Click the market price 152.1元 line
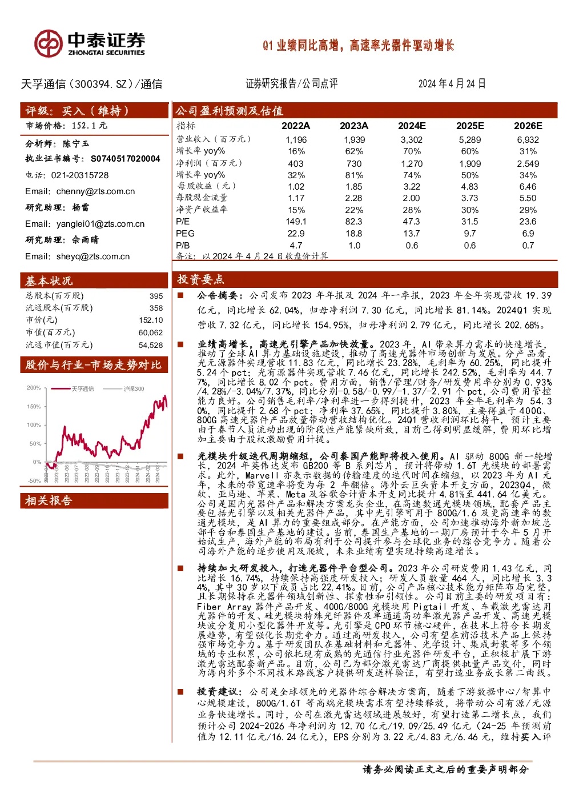This screenshot has height=802, width=567. point(66,126)
